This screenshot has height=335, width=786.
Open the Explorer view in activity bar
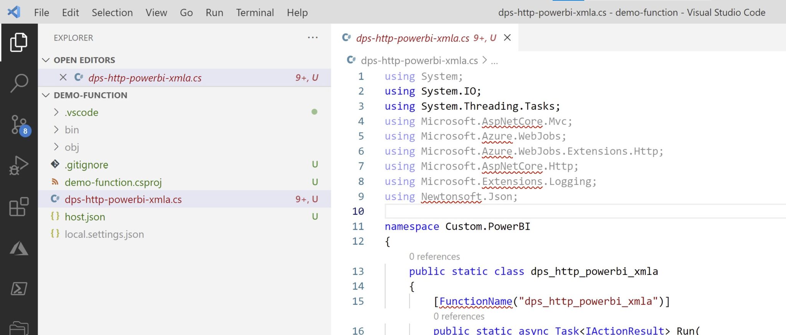tap(18, 42)
